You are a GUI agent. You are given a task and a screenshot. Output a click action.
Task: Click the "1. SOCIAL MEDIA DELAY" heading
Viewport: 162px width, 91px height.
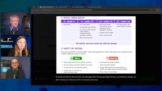73,18
